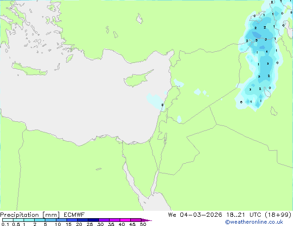Click the island of Crete on the map

click(29, 69)
